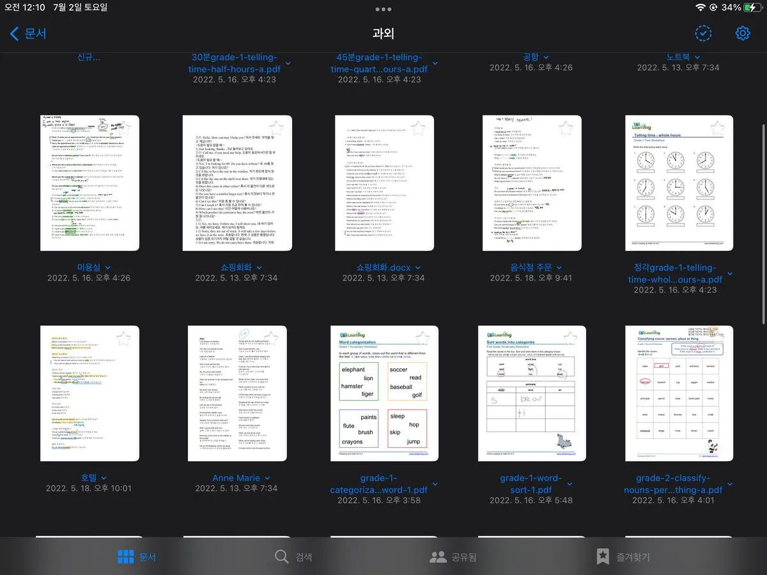
Task: Select the 문서 documents tab
Action: click(x=137, y=556)
